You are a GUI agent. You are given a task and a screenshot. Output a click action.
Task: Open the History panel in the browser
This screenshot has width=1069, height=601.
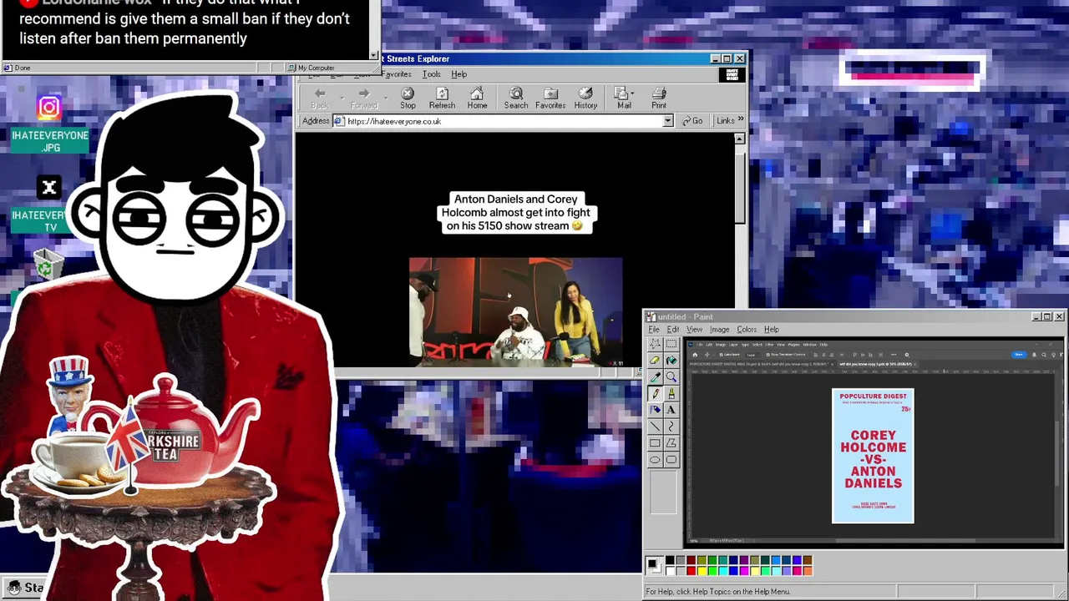pyautogui.click(x=585, y=98)
